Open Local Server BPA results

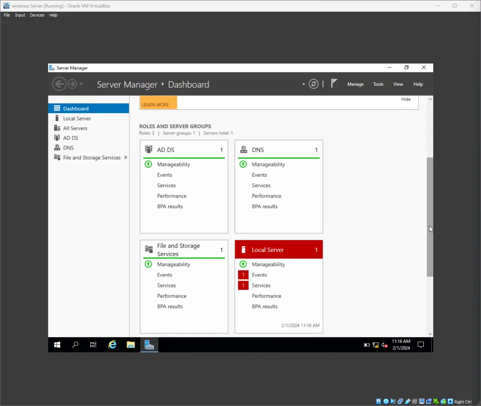click(x=265, y=307)
